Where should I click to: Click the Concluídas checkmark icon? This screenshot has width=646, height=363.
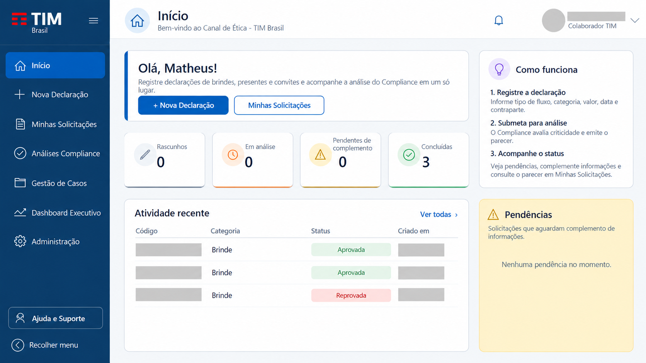tap(409, 155)
